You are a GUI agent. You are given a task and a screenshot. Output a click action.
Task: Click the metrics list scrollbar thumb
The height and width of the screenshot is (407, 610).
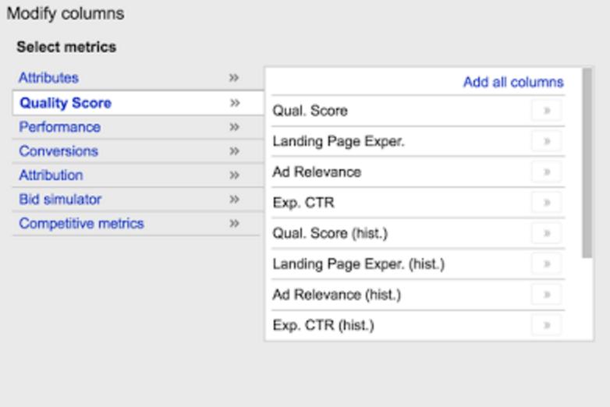coord(587,163)
